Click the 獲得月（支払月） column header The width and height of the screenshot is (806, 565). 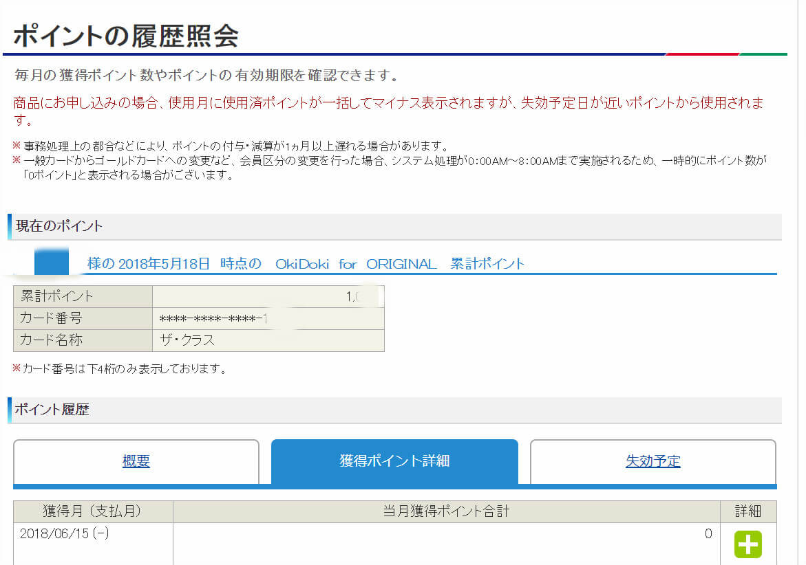[92, 511]
